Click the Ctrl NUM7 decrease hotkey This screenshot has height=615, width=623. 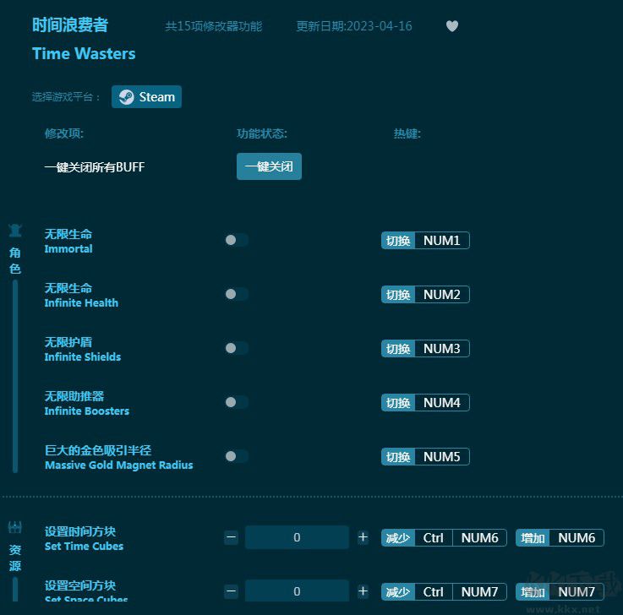(444, 591)
